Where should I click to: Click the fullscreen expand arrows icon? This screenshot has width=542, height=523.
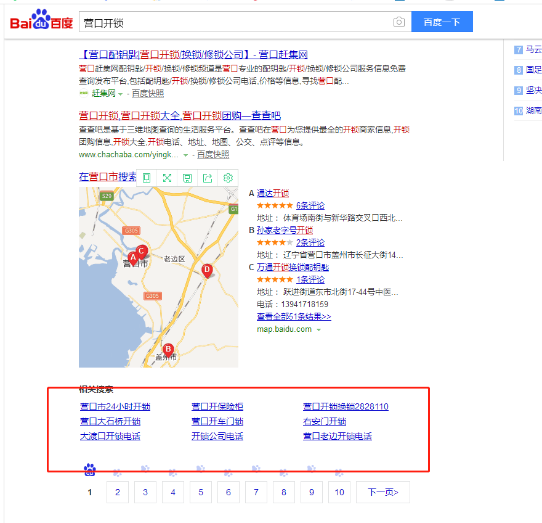(x=167, y=178)
